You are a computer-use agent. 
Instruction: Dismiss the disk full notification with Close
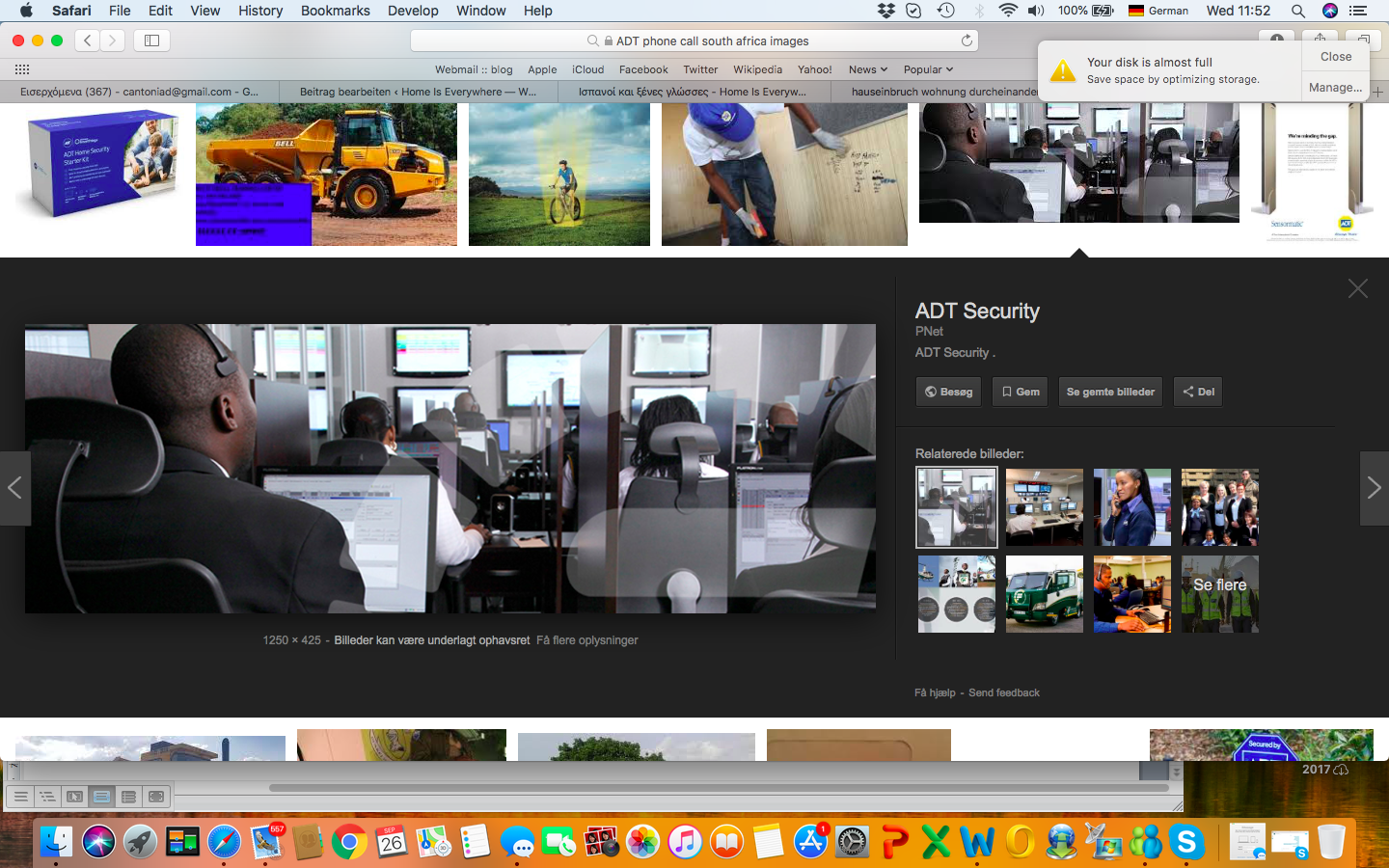pyautogui.click(x=1336, y=57)
